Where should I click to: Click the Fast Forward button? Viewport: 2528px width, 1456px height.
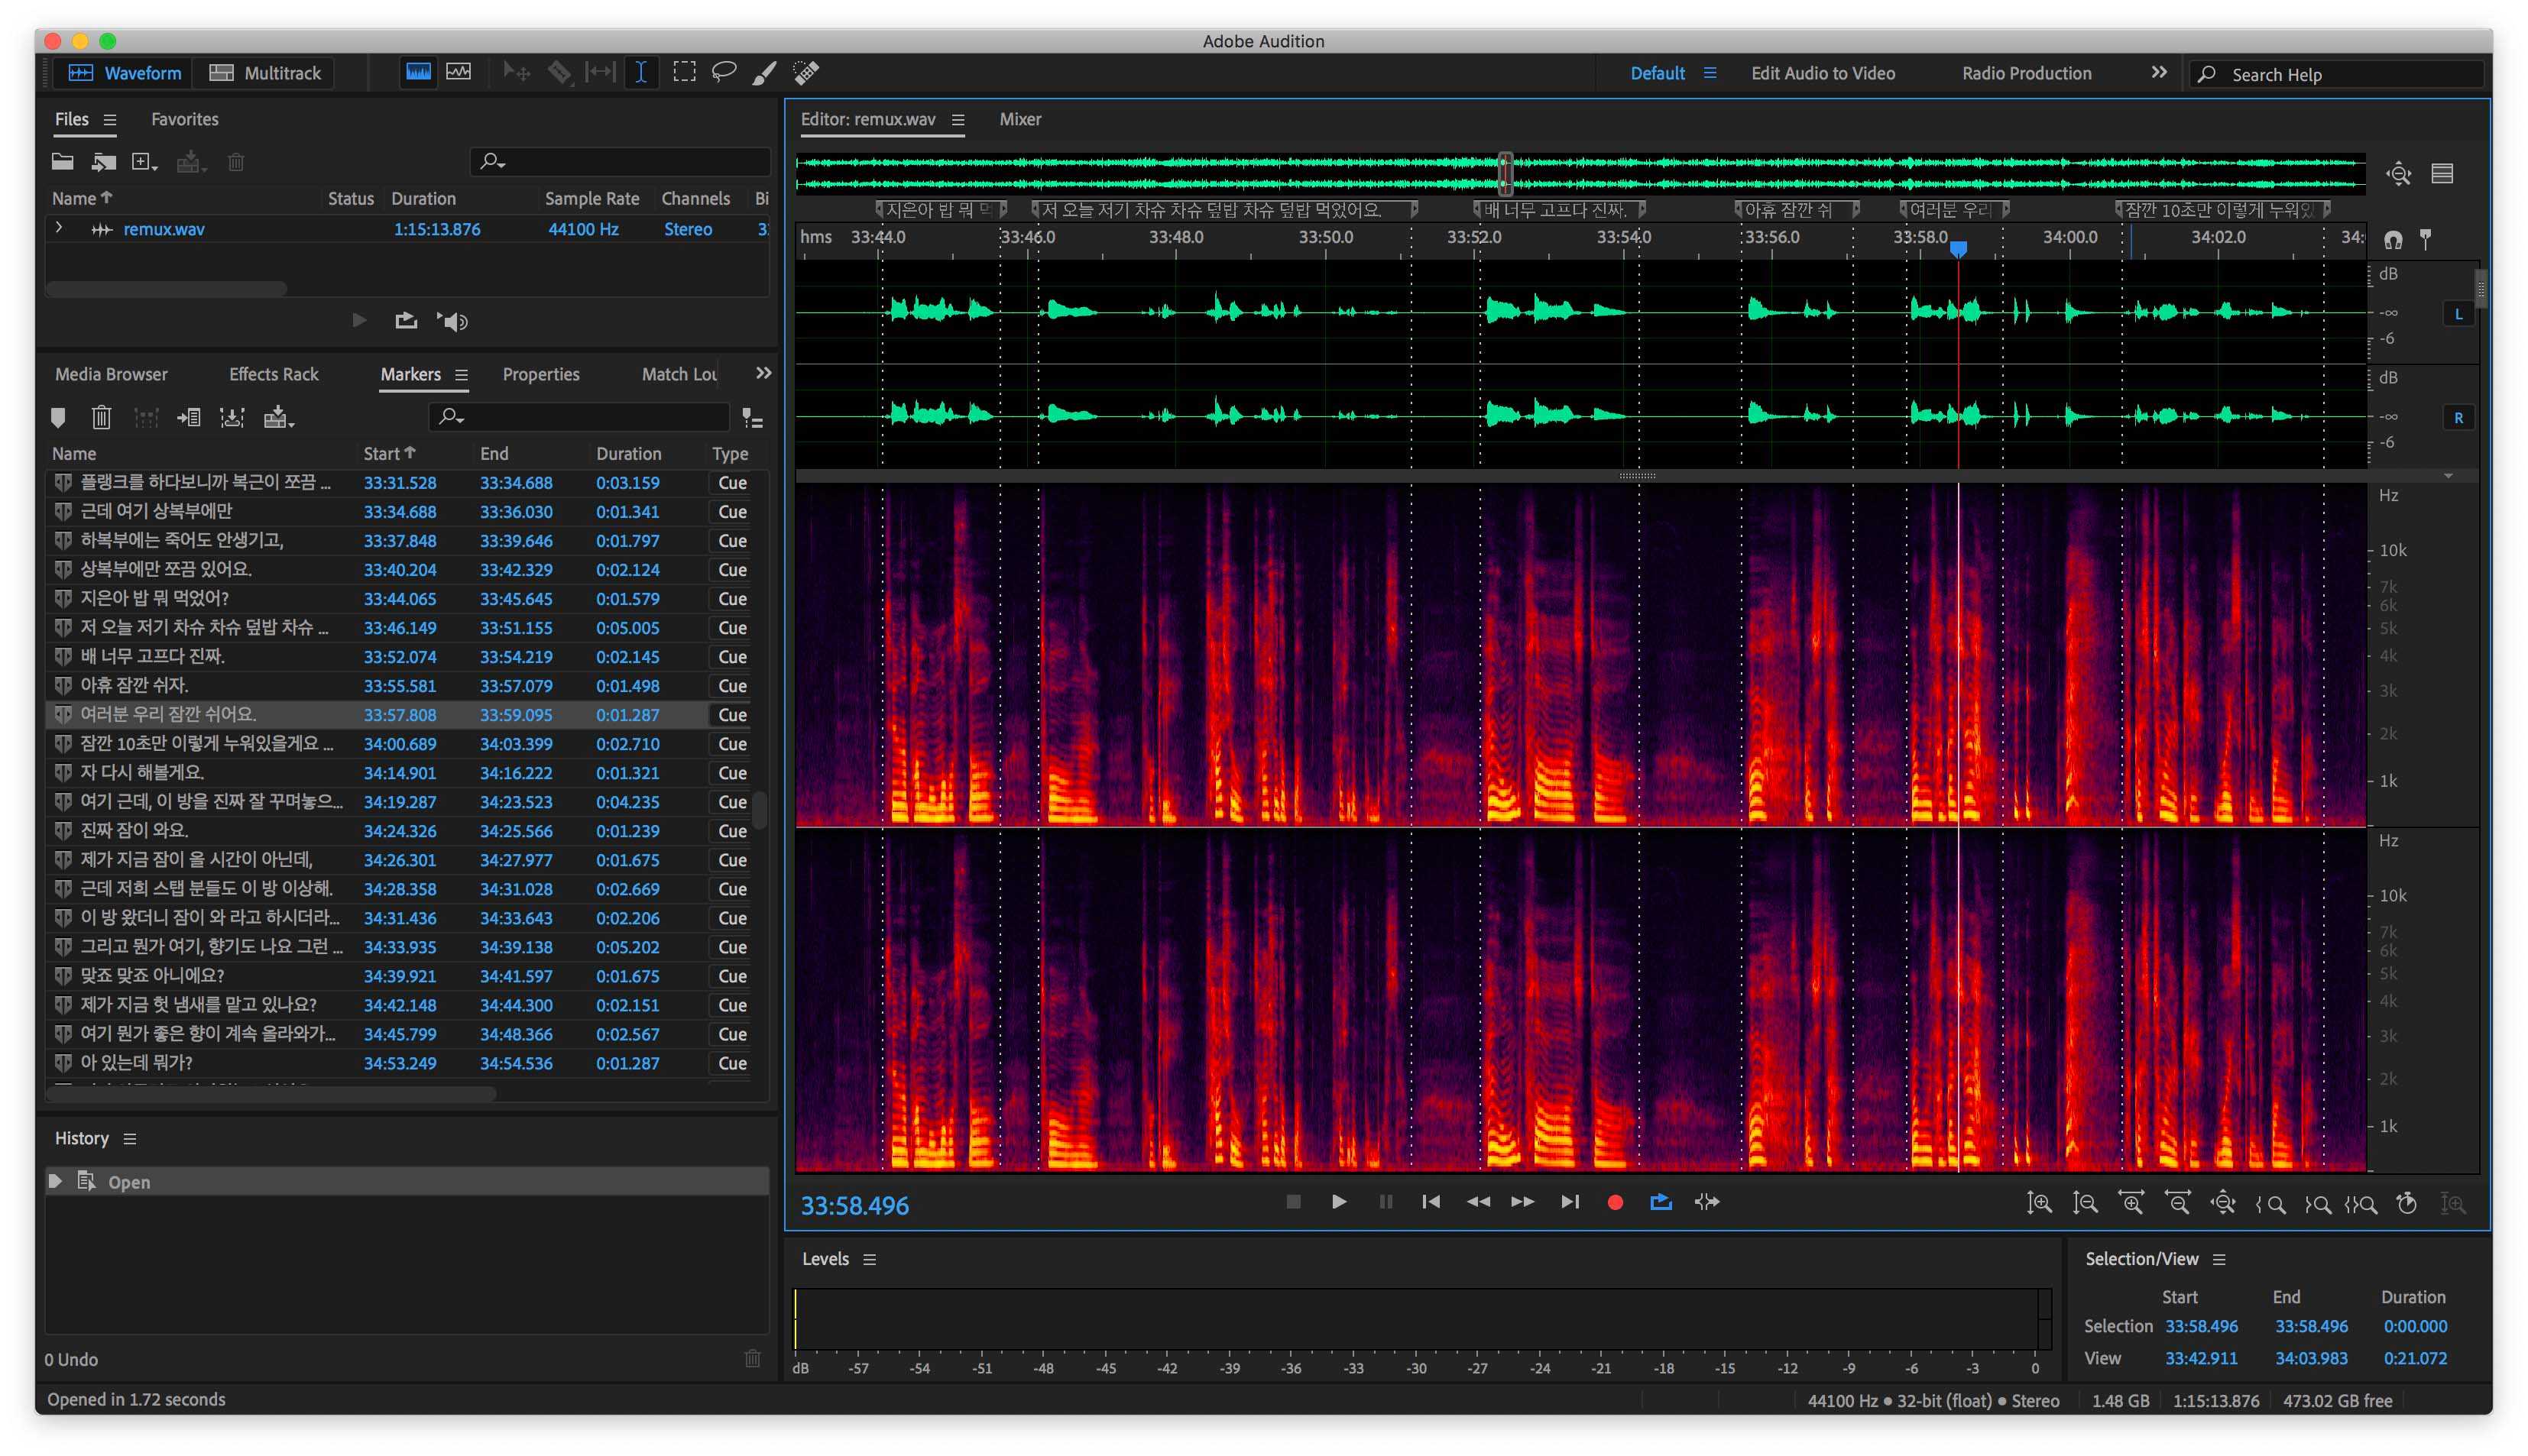[1522, 1202]
